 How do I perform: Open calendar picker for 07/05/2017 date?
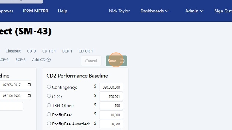tap(29, 85)
